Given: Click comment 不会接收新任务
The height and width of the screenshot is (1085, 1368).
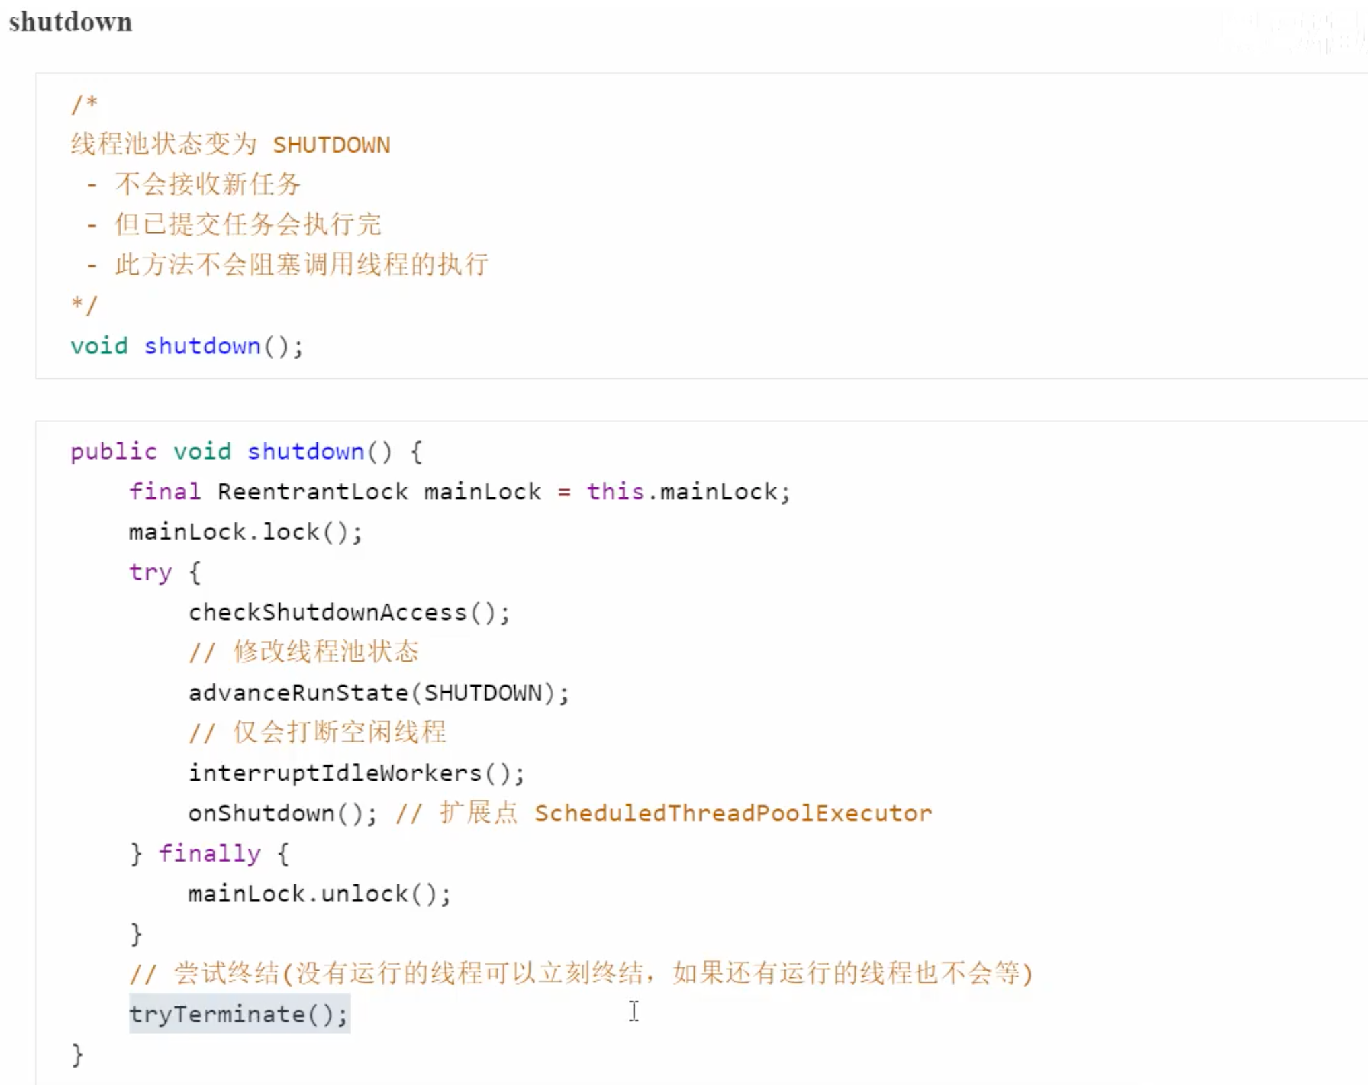Looking at the screenshot, I should pos(207,184).
